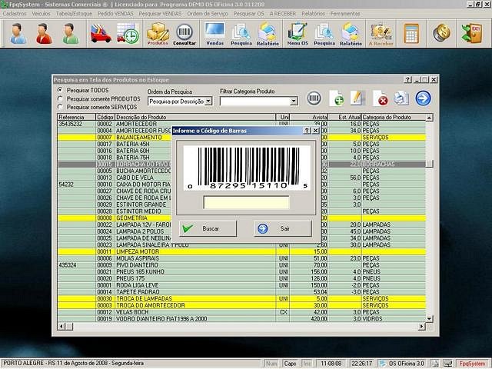Select the VELAS BOCH row
The width and height of the screenshot is (492, 369).
coord(241,312)
